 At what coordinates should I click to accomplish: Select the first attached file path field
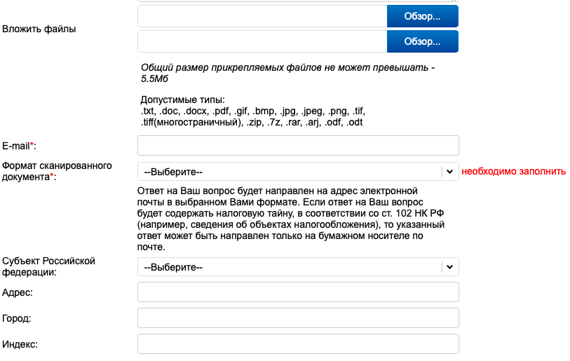tap(262, 16)
